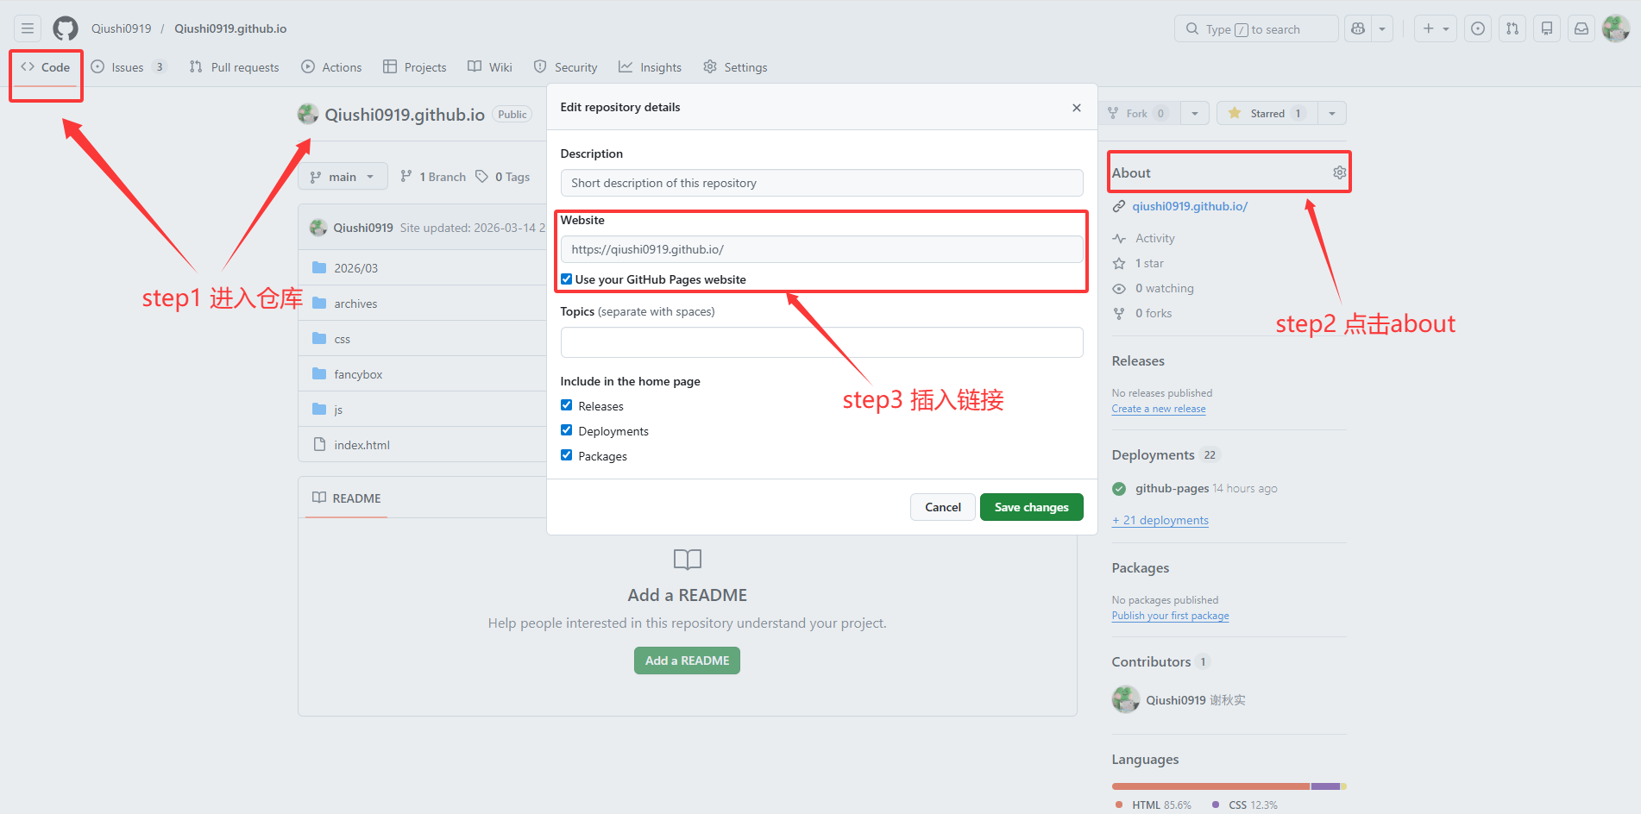Open repositories icon in top header
This screenshot has height=814, width=1641.
(1547, 28)
